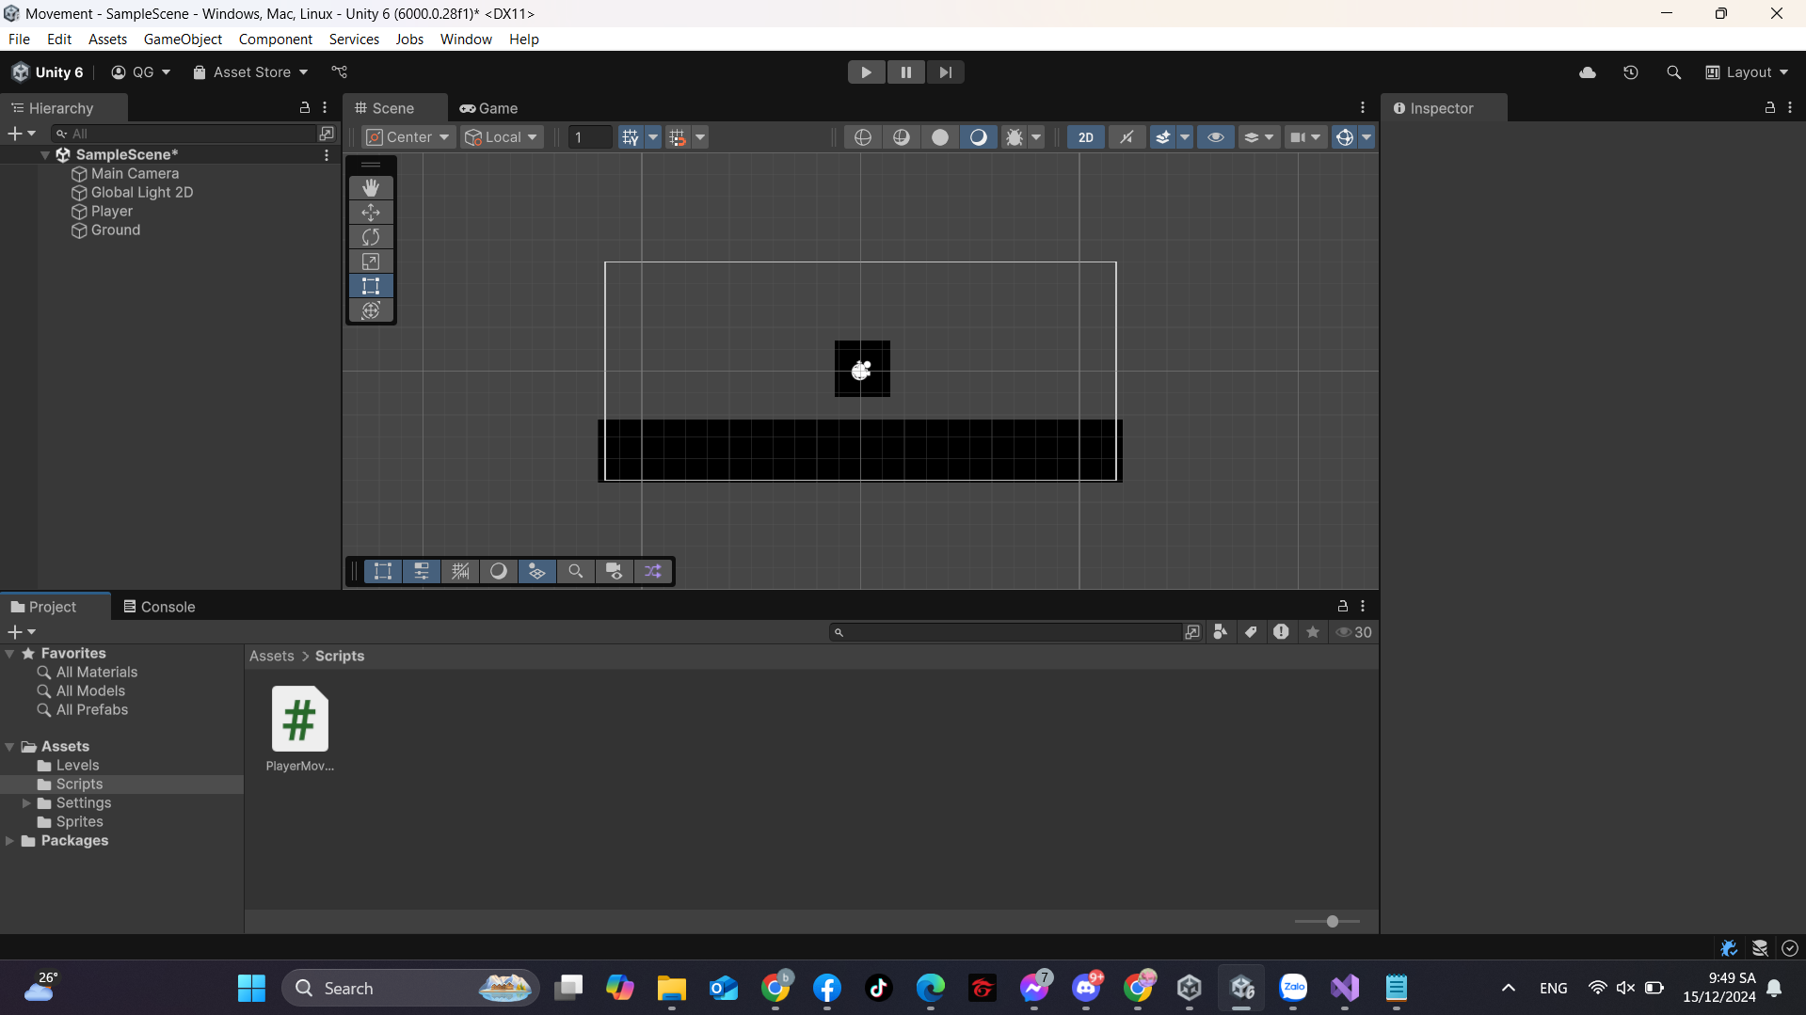1806x1015 pixels.
Task: Click All Prefabs favorite
Action: 91,710
